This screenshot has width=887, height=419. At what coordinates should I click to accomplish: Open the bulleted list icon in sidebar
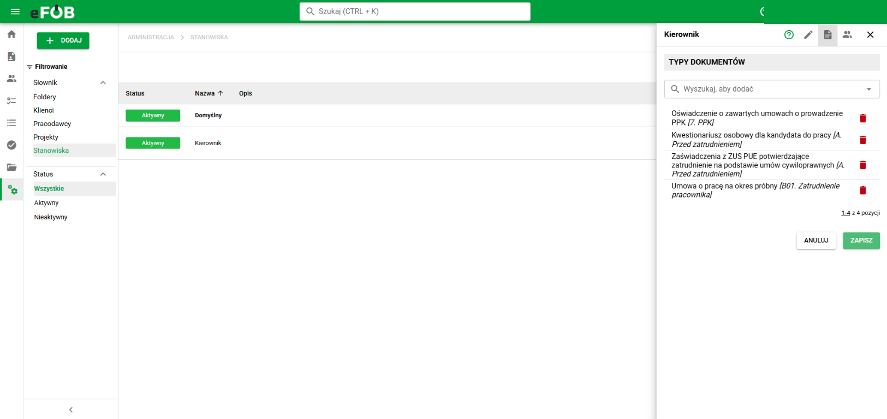(x=11, y=123)
